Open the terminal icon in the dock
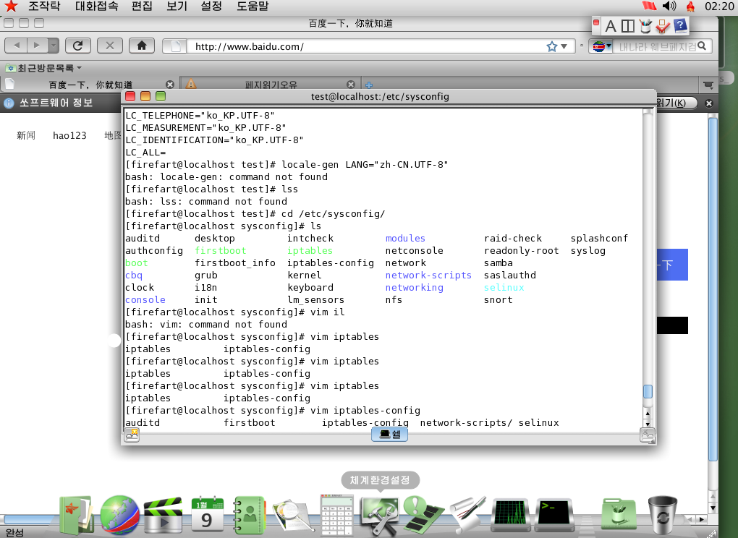This screenshot has width=738, height=538. (x=553, y=514)
